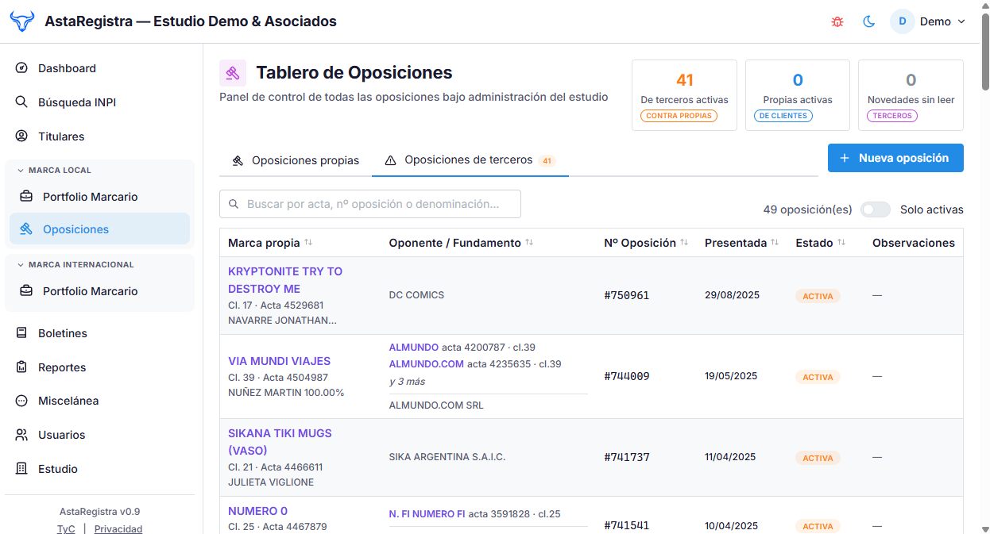
Task: Expand 'y 3 más' marks
Action: pyautogui.click(x=407, y=382)
